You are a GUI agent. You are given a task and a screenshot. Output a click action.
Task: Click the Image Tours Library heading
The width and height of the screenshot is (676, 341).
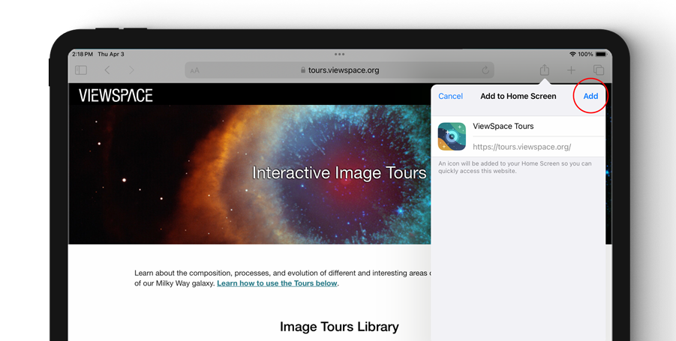pos(339,327)
